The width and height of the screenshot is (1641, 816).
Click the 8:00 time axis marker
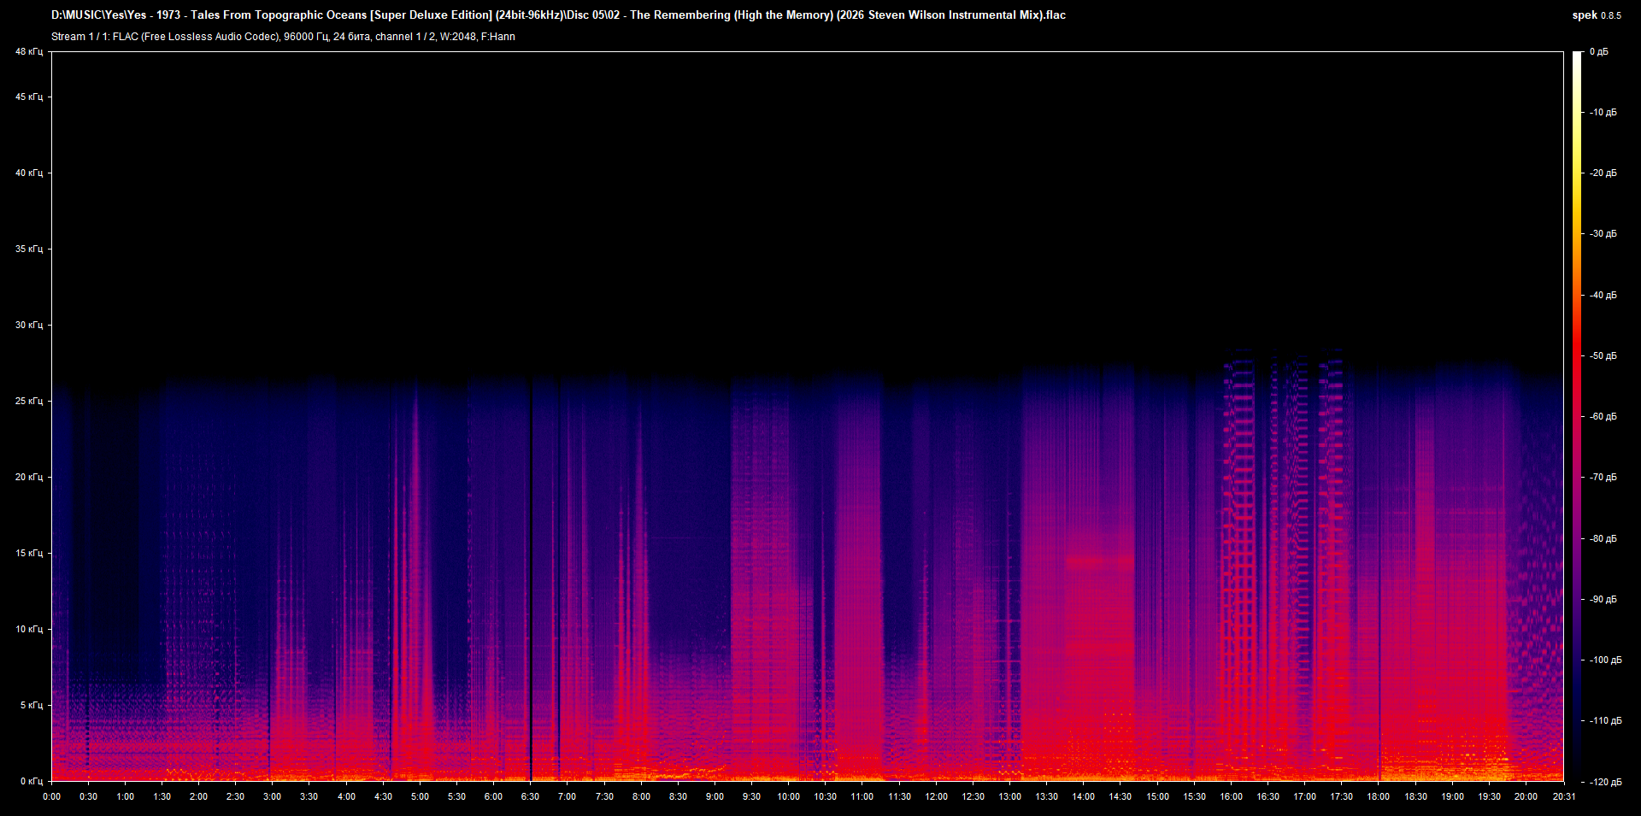641,797
